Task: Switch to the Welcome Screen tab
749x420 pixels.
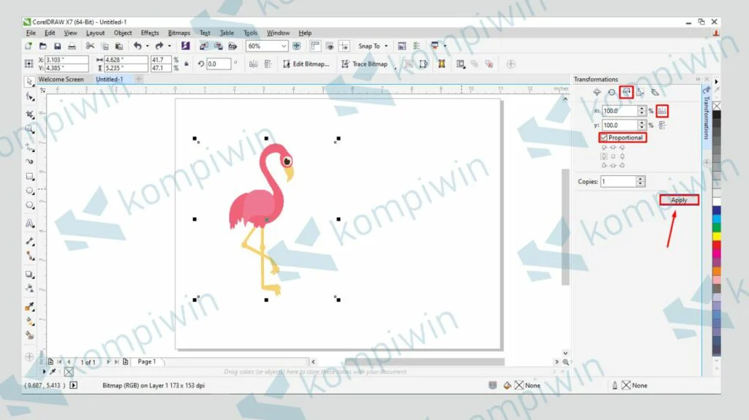Action: point(61,79)
